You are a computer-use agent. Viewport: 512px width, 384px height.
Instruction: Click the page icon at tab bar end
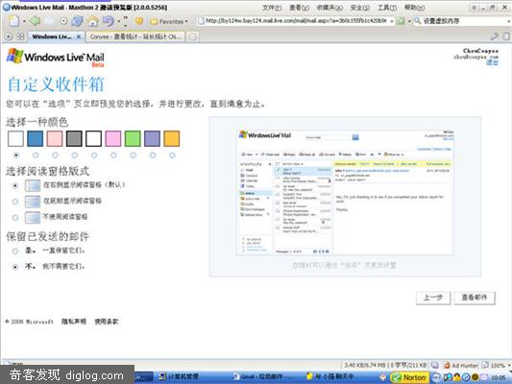tap(506, 36)
